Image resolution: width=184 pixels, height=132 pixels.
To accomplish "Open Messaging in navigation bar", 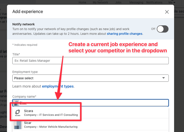I will (x=136, y=2).
